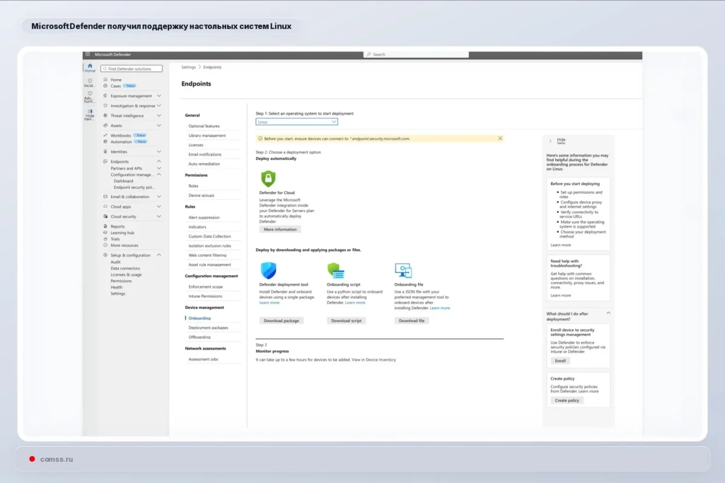Open Dashboard under Configuration management
Image resolution: width=725 pixels, height=483 pixels.
click(x=123, y=181)
